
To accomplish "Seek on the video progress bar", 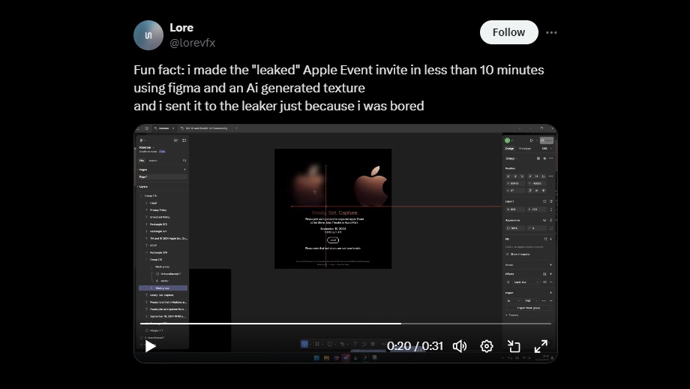I will point(345,324).
